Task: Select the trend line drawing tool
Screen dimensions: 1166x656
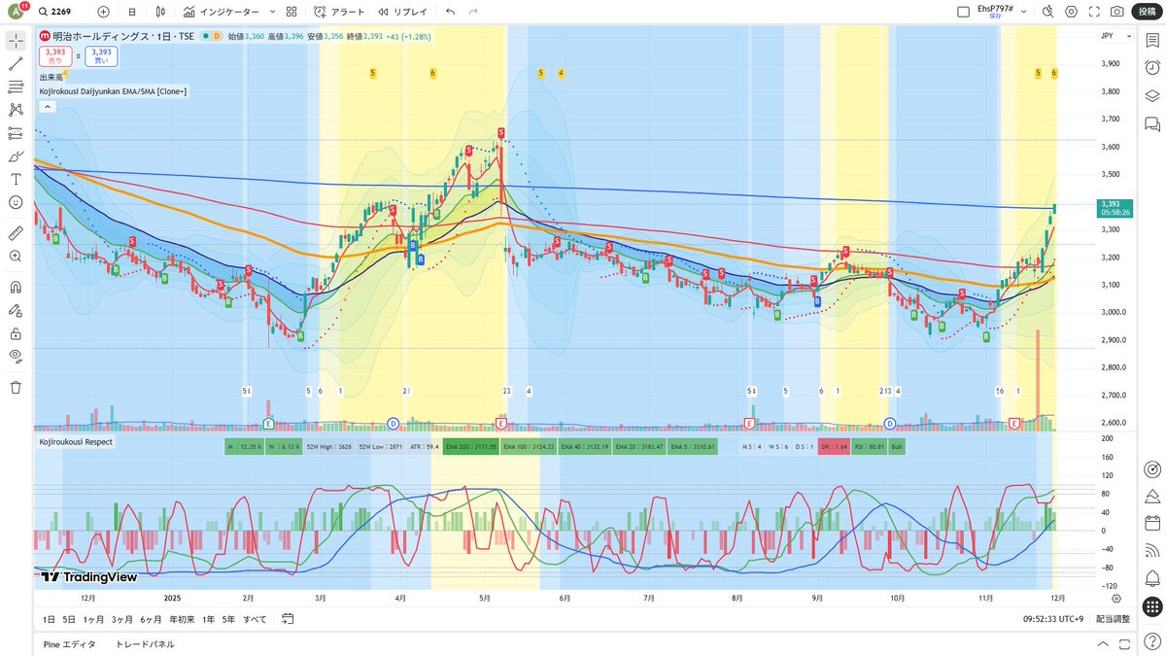Action: pos(16,64)
